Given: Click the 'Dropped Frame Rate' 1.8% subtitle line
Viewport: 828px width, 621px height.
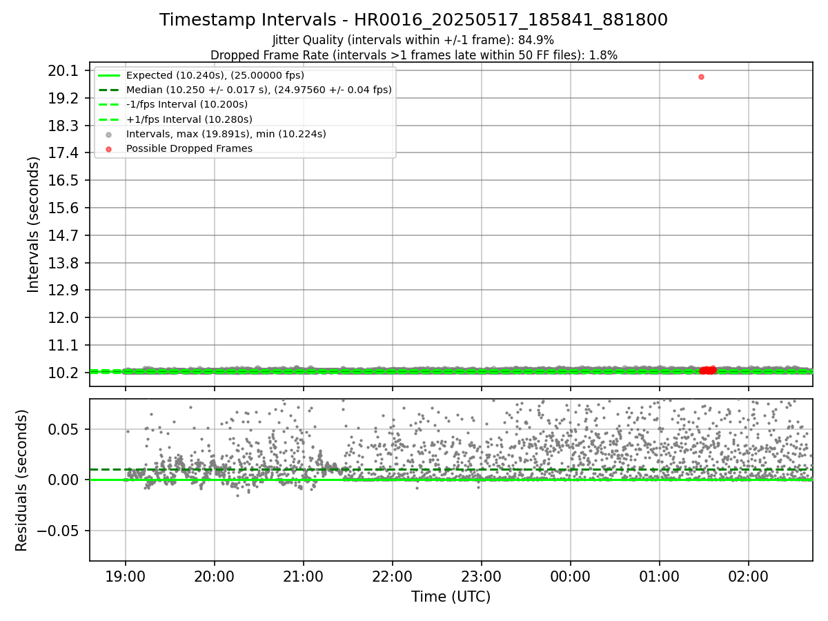Looking at the screenshot, I should coord(413,55).
